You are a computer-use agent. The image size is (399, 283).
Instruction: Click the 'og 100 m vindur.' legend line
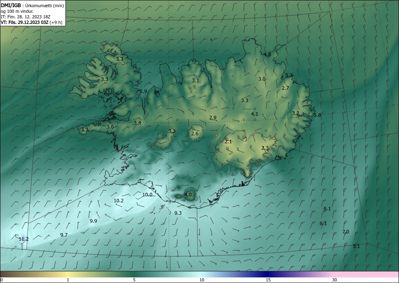coord(17,11)
